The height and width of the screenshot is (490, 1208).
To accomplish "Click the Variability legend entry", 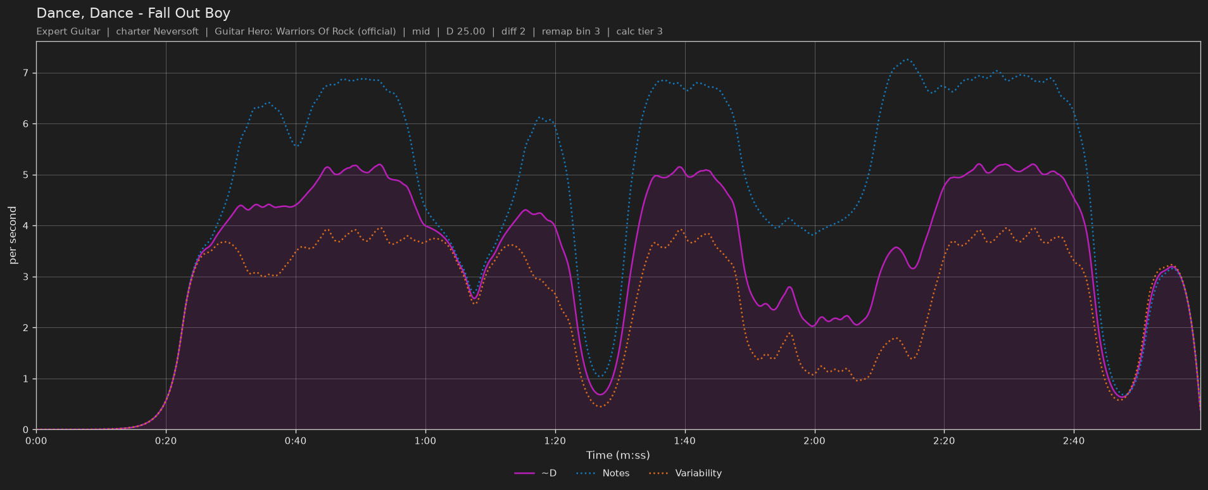I will pos(685,473).
